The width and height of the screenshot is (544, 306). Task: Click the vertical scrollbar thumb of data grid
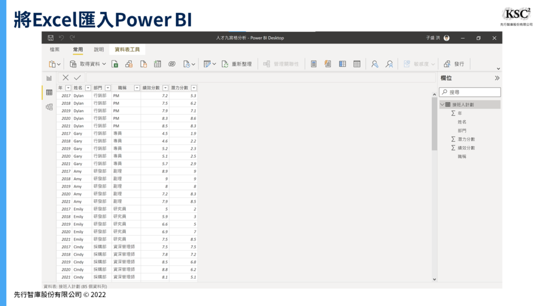(435, 123)
